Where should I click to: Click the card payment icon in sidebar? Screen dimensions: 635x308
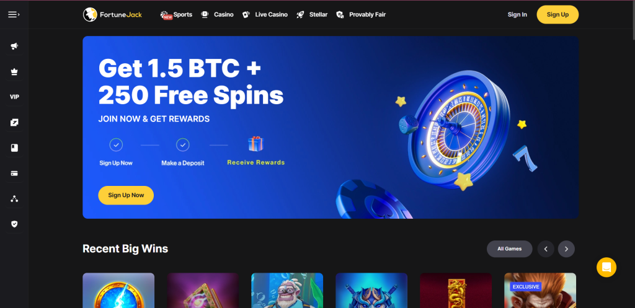click(14, 174)
